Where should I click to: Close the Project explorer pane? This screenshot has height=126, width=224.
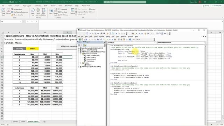104,42
